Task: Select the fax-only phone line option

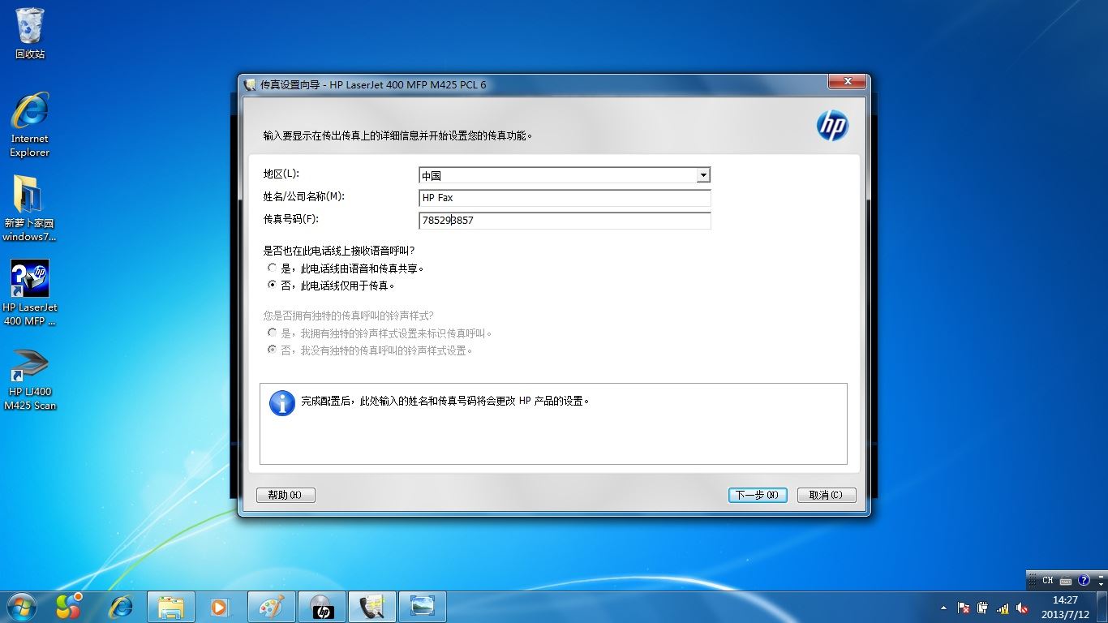Action: (331, 286)
